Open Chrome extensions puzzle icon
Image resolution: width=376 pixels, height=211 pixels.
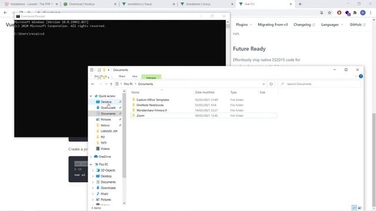pos(355,13)
